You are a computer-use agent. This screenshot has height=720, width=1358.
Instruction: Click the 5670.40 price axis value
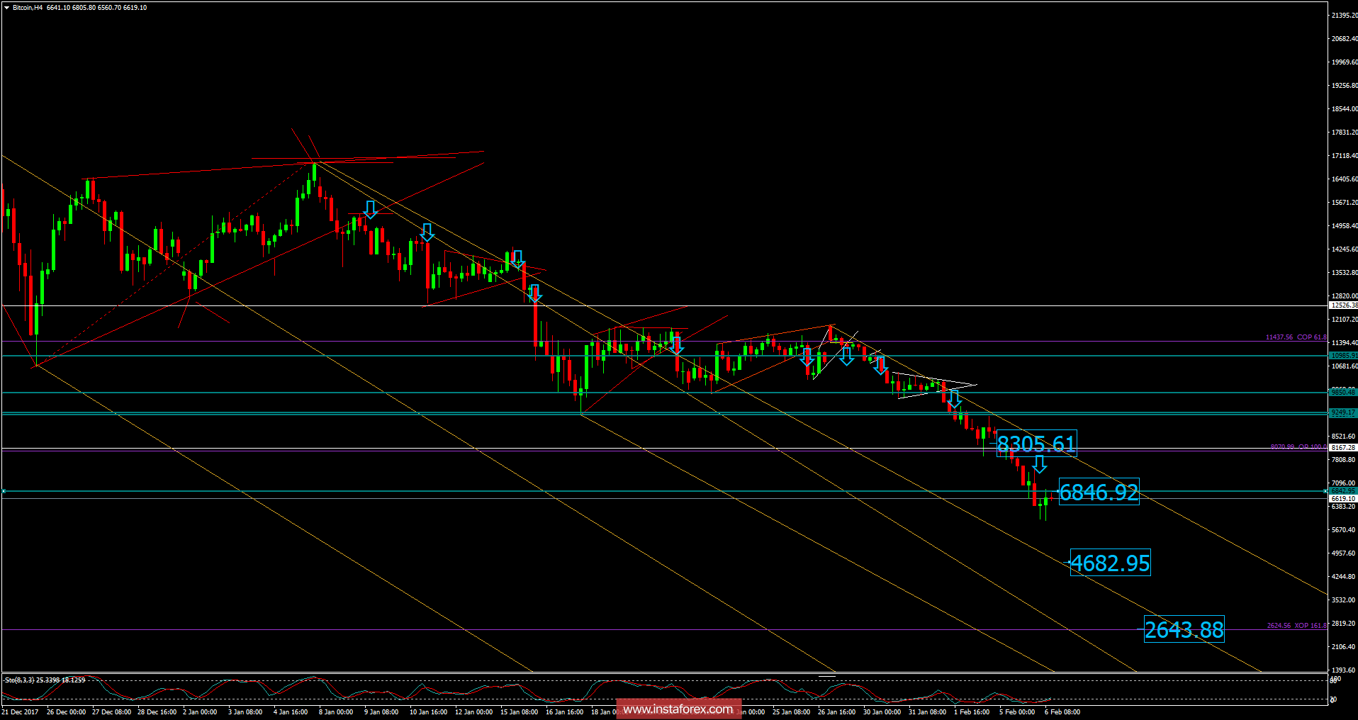pos(1344,529)
